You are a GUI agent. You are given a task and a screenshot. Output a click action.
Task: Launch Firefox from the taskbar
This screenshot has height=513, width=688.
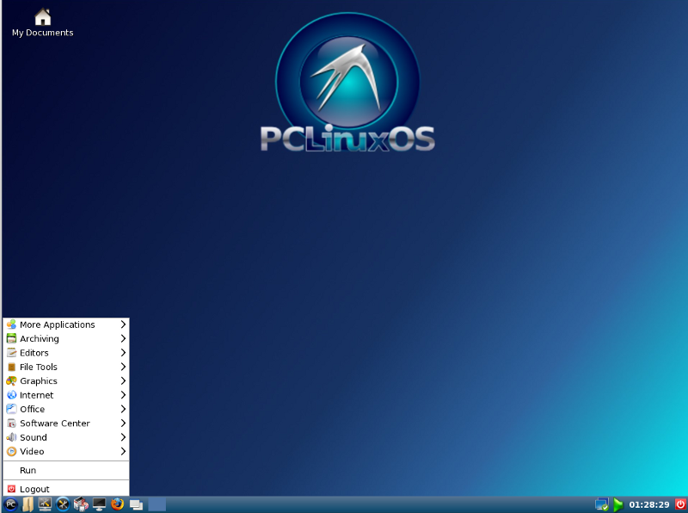click(x=117, y=504)
